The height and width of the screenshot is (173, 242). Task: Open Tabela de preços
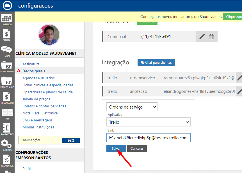(36, 99)
